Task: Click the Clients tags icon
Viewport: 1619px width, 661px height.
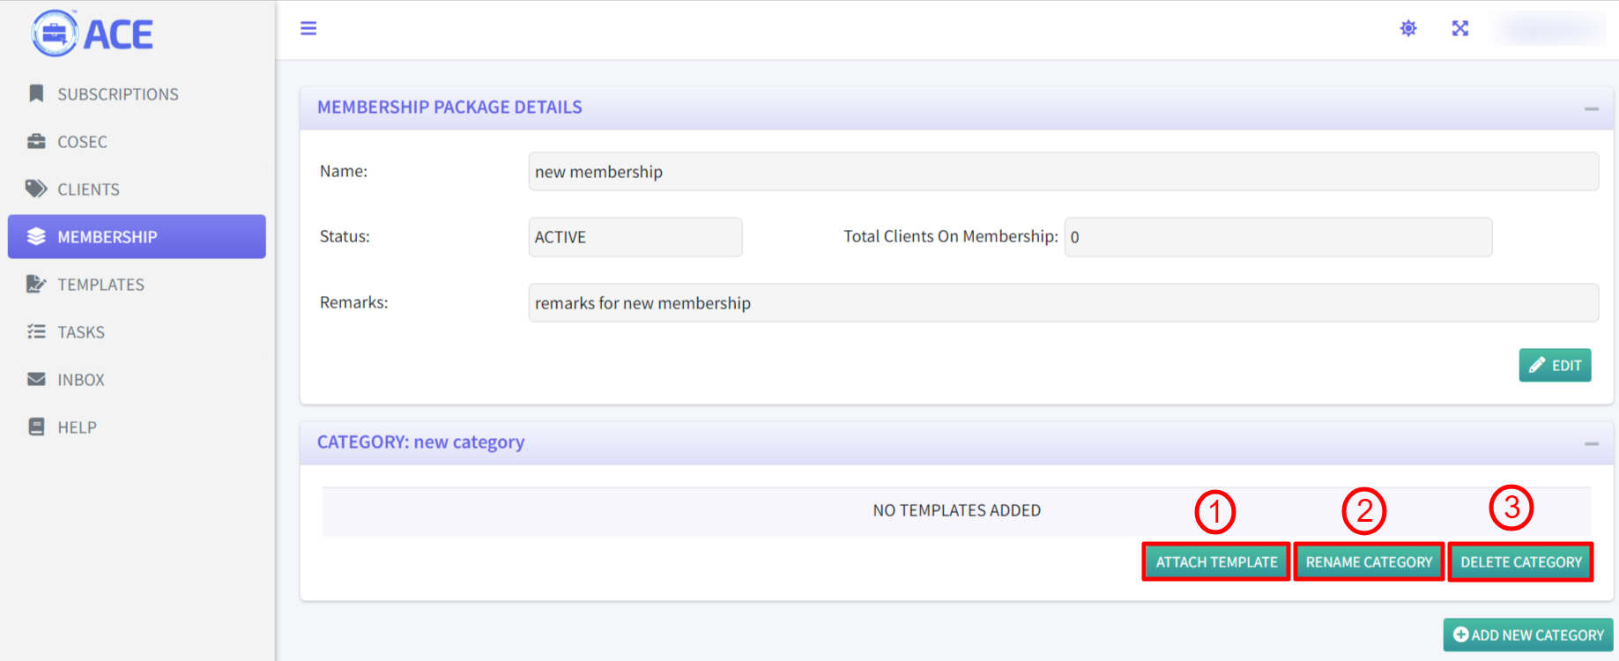Action: 36,189
